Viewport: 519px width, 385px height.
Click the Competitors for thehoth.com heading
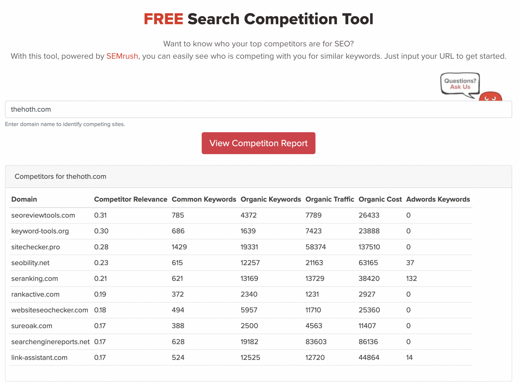coord(60,177)
